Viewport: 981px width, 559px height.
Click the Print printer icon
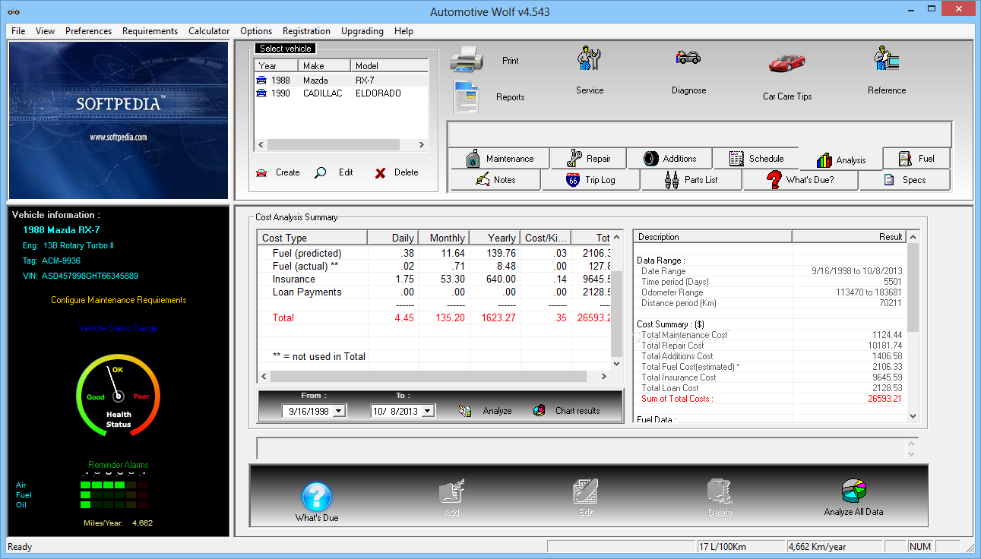pyautogui.click(x=467, y=59)
